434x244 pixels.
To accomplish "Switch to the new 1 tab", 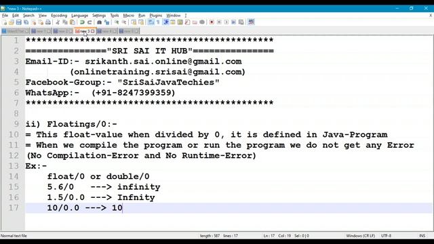I will pos(41,31).
